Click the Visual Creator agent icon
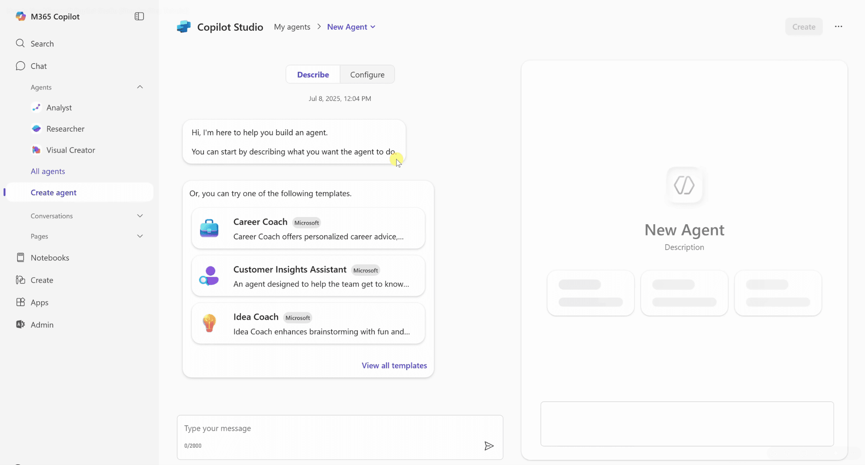The image size is (865, 465). (x=36, y=150)
